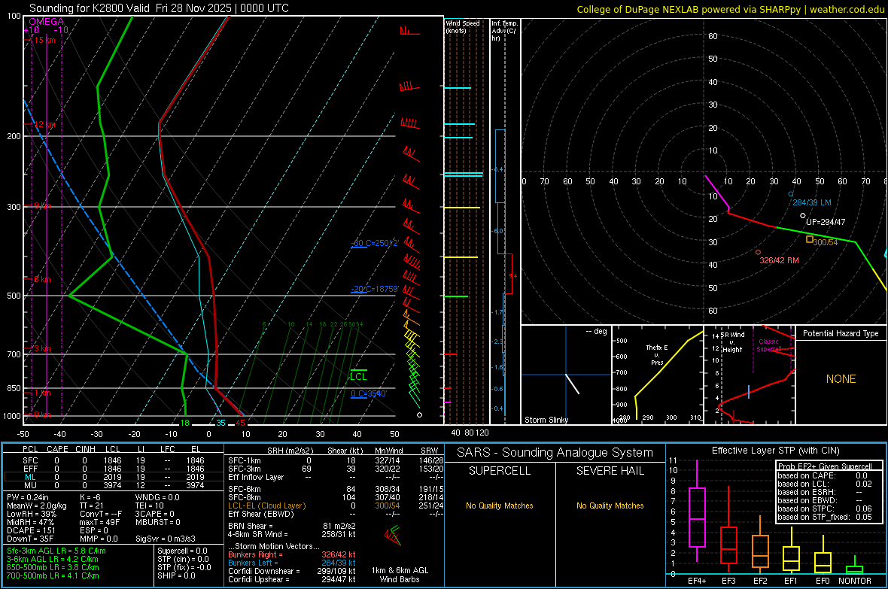
Task: Click the SFC-1km shear row label
Action: pos(245,460)
